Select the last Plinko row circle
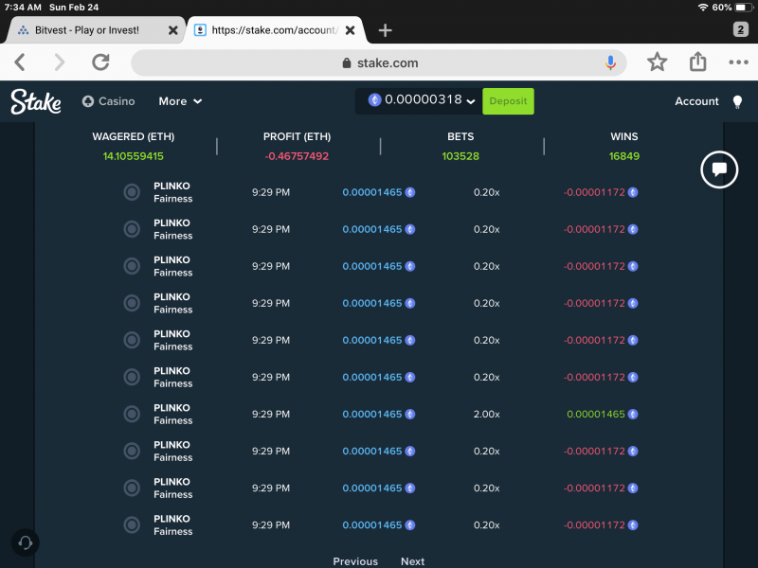 click(x=132, y=525)
